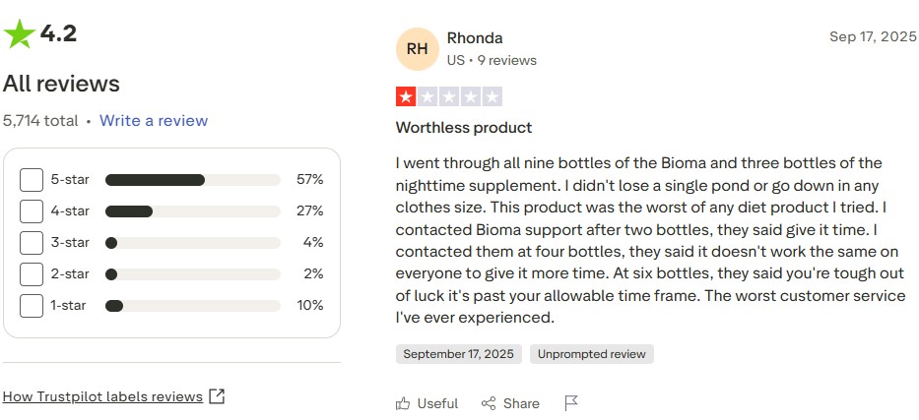Click the September 17, 2025 date tag

click(x=458, y=354)
